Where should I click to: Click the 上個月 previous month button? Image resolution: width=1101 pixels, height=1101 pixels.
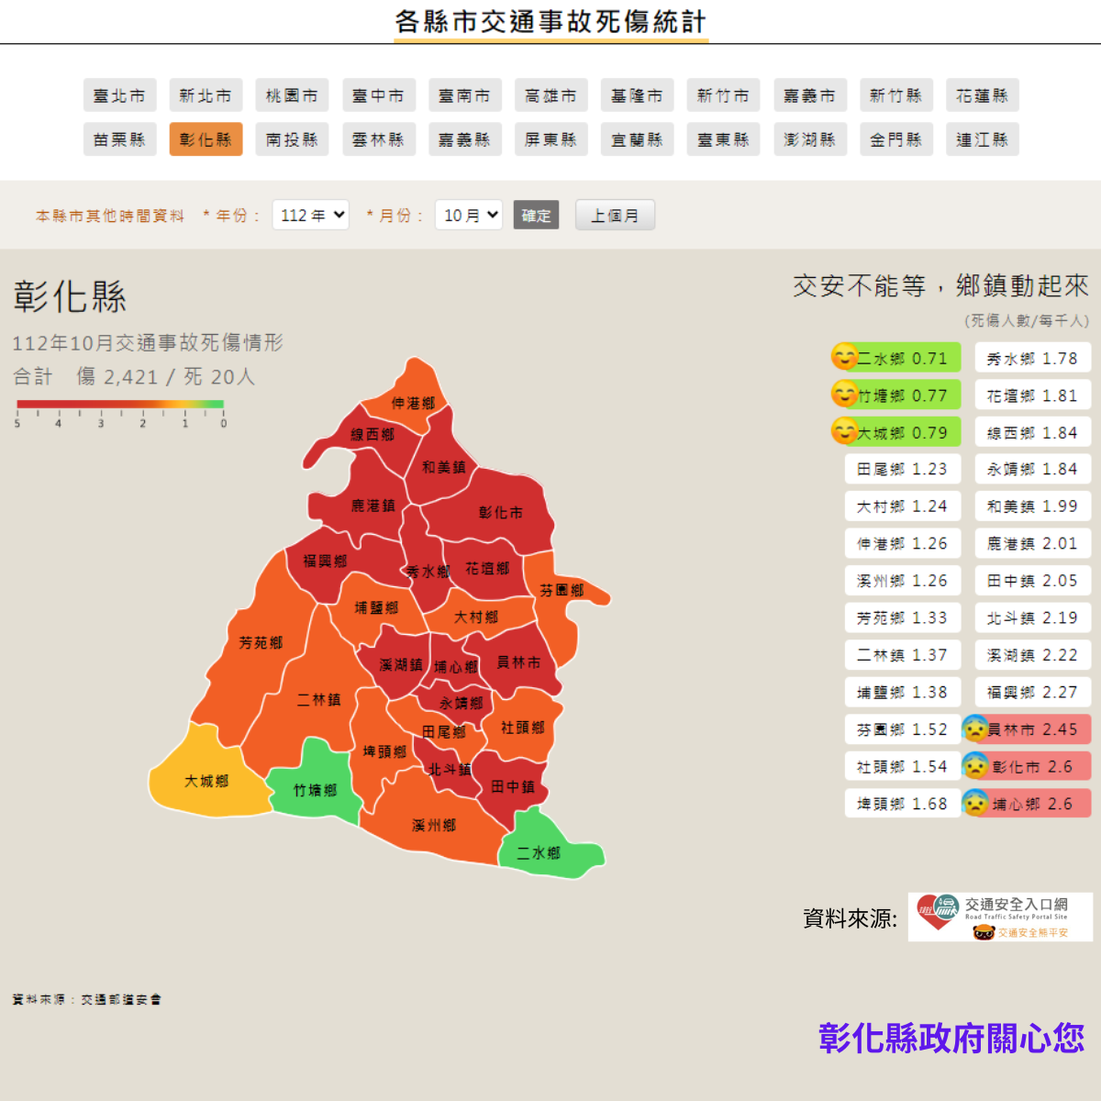pos(615,215)
